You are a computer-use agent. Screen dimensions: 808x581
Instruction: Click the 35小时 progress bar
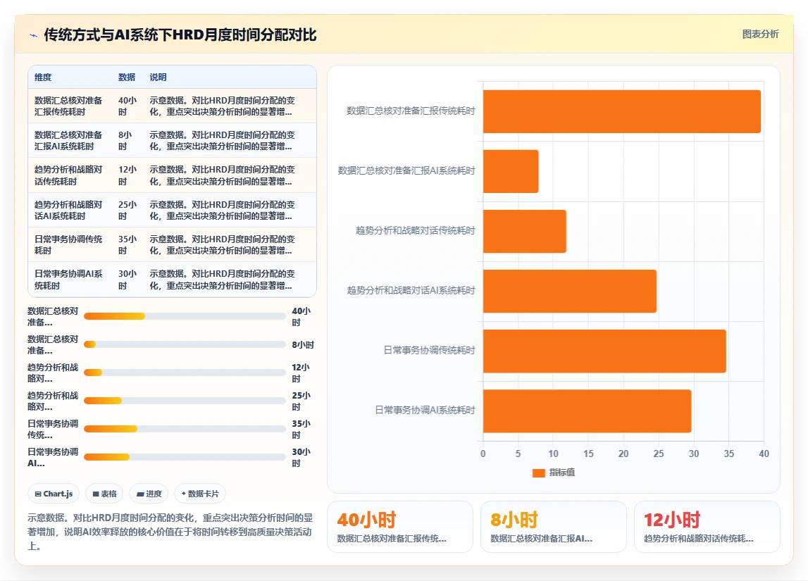pyautogui.click(x=185, y=429)
